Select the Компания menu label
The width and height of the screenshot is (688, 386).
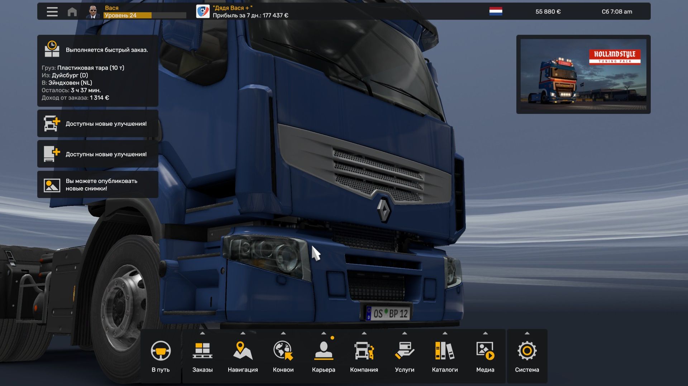pos(364,370)
